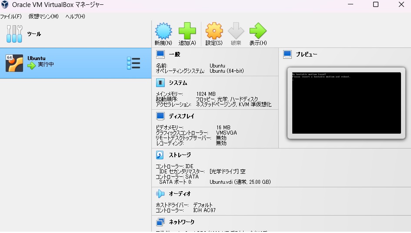Minimize the VirtualBox Manager window
This screenshot has height=233, width=411.
(351, 4)
